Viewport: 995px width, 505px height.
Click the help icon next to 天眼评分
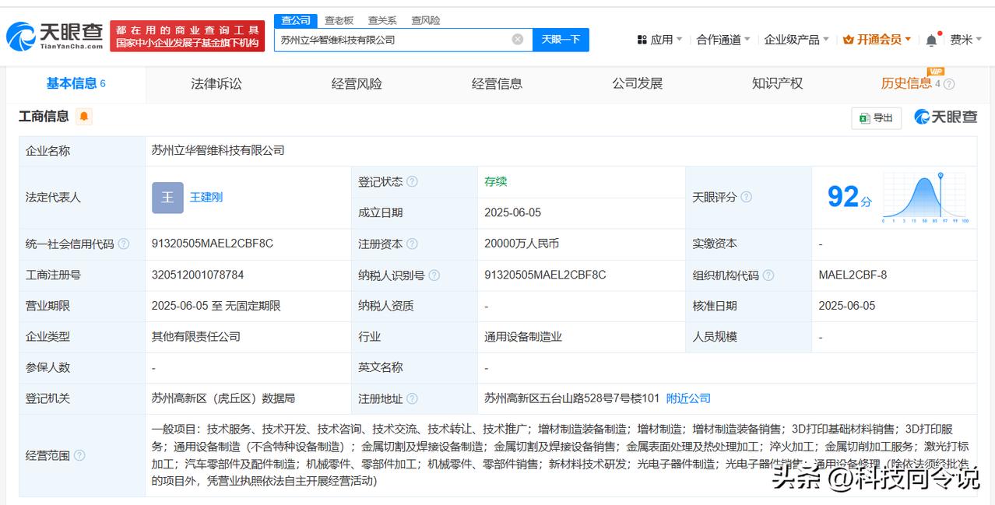point(746,198)
